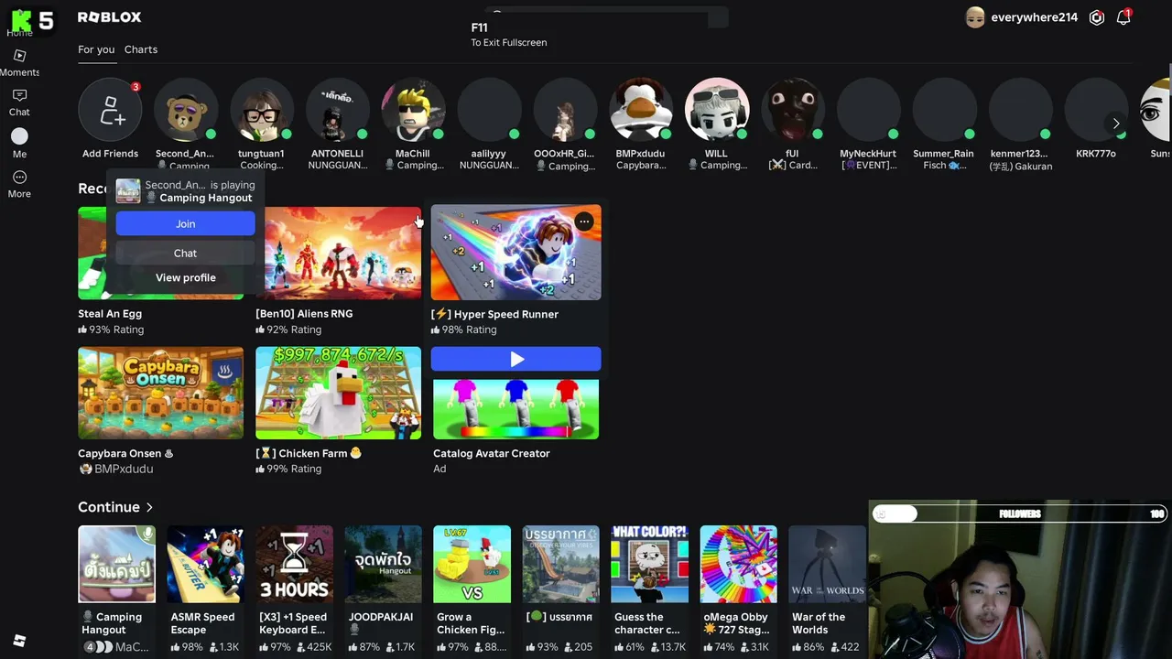The height and width of the screenshot is (659, 1172).
Task: Open friend ANTONELLI's avatar
Action: click(338, 110)
